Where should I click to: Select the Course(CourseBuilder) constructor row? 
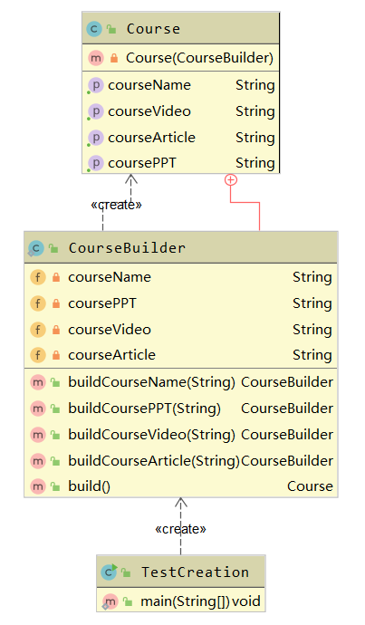click(181, 58)
